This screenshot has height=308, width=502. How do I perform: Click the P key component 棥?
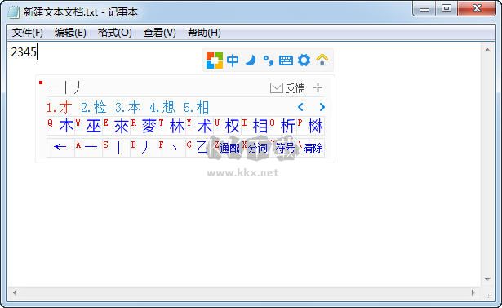(x=310, y=126)
